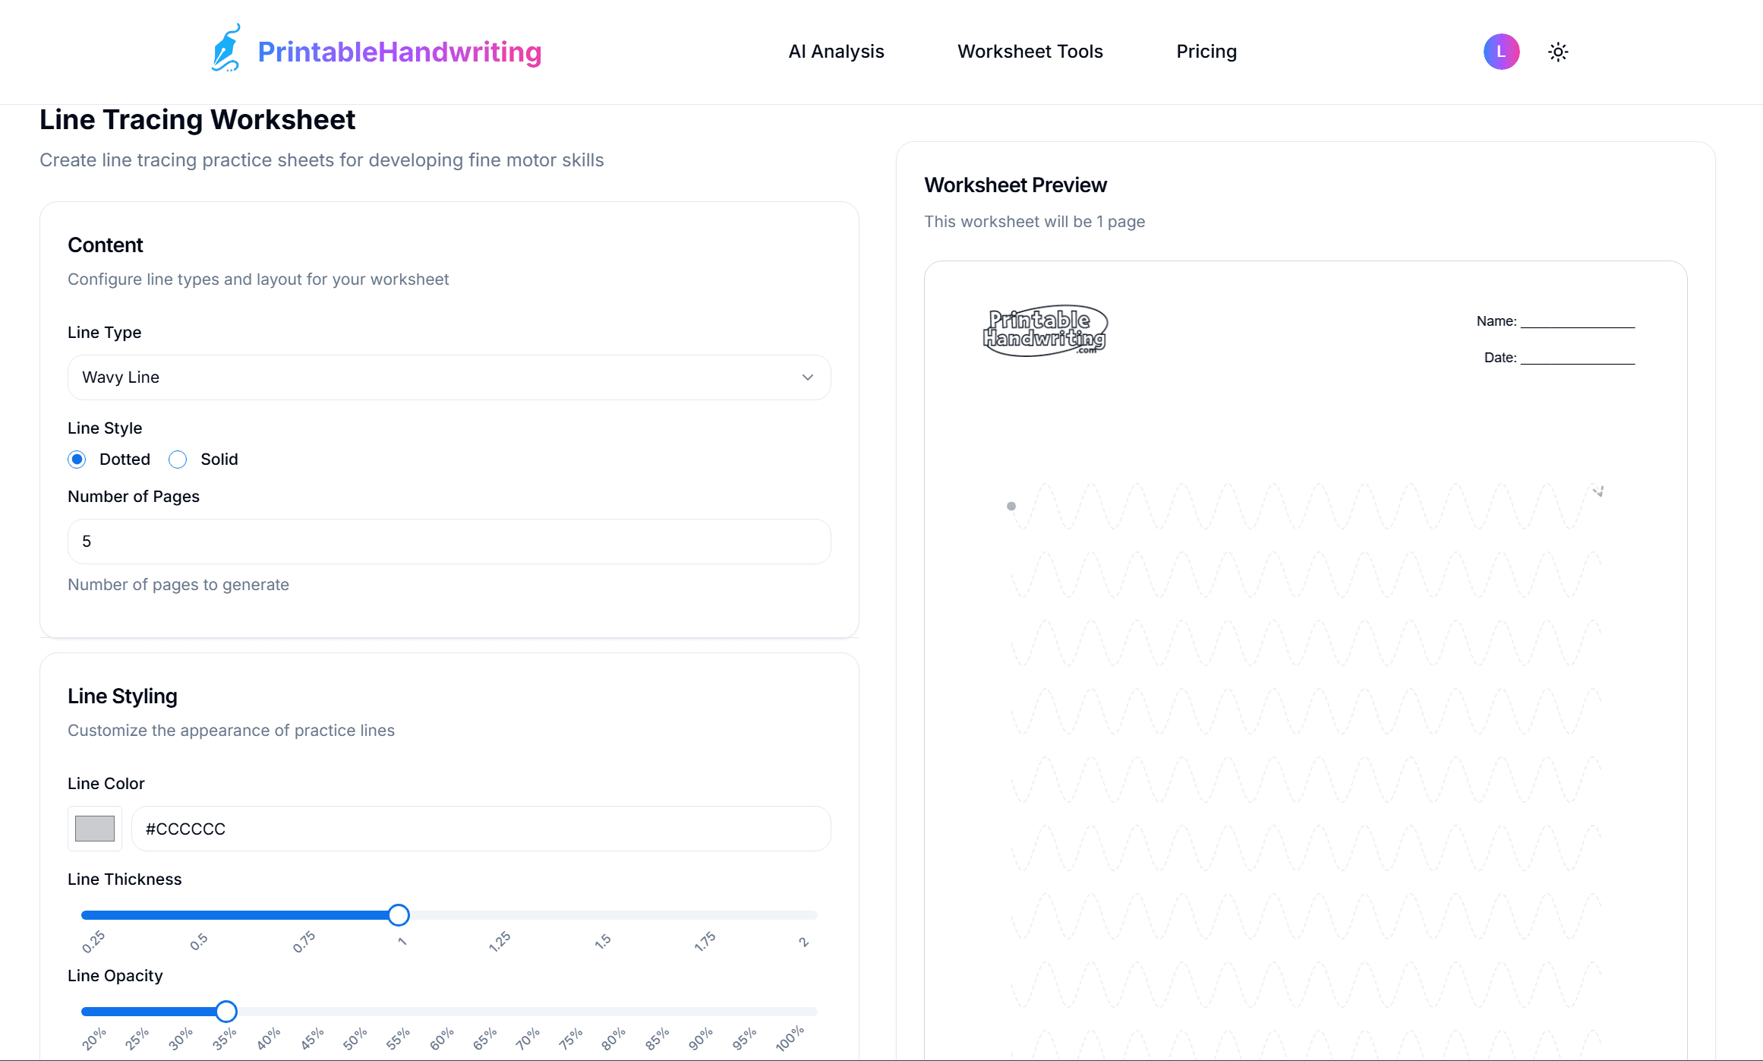
Task: Open Worksheet Tools
Action: pyautogui.click(x=1030, y=52)
